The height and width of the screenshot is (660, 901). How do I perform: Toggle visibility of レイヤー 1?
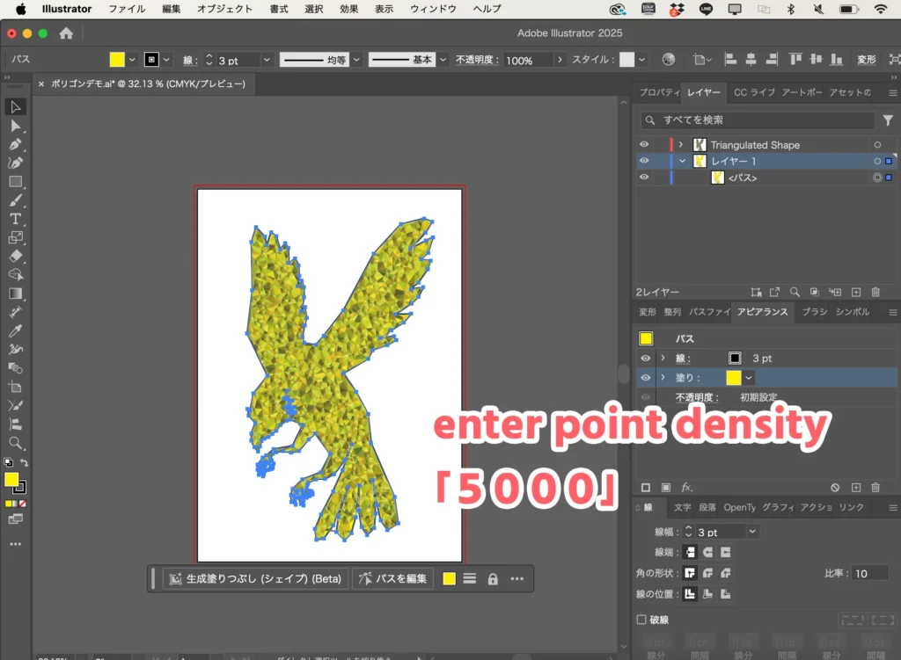644,162
